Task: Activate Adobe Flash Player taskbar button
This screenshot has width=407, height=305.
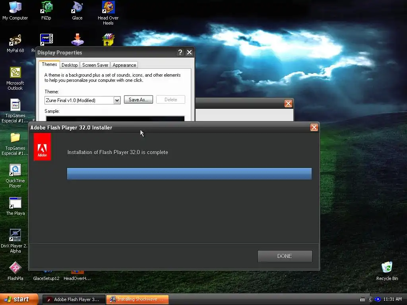Action: (x=74, y=299)
